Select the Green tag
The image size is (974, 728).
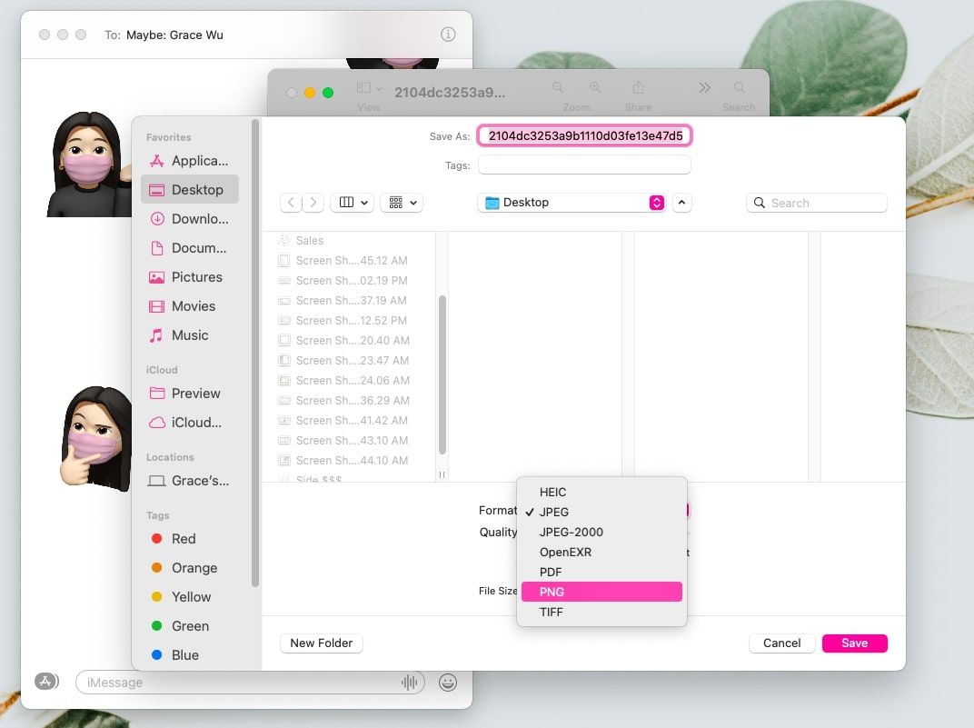click(190, 626)
